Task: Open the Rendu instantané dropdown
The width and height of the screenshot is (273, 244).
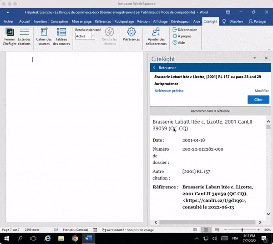Action: pos(93,36)
